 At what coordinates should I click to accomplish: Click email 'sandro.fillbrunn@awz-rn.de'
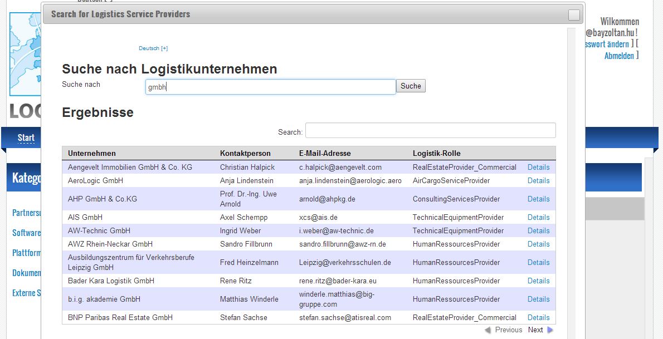pos(343,244)
